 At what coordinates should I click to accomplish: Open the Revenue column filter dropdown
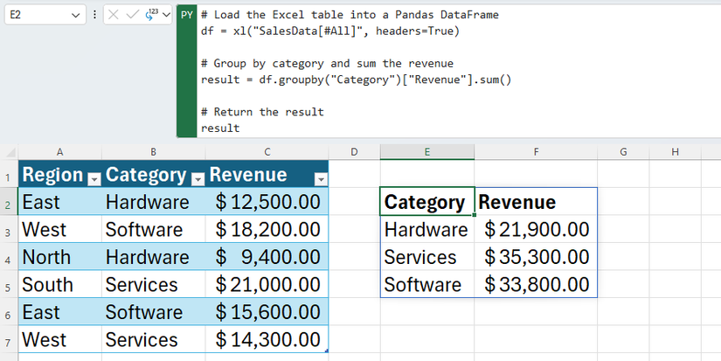320,178
